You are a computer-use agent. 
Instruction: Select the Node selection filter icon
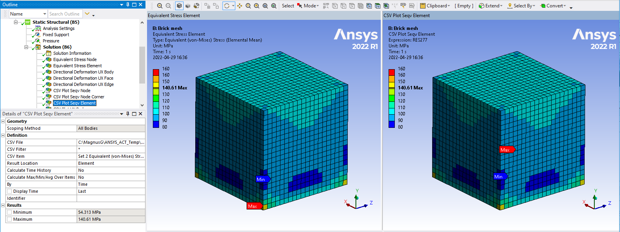pos(369,6)
